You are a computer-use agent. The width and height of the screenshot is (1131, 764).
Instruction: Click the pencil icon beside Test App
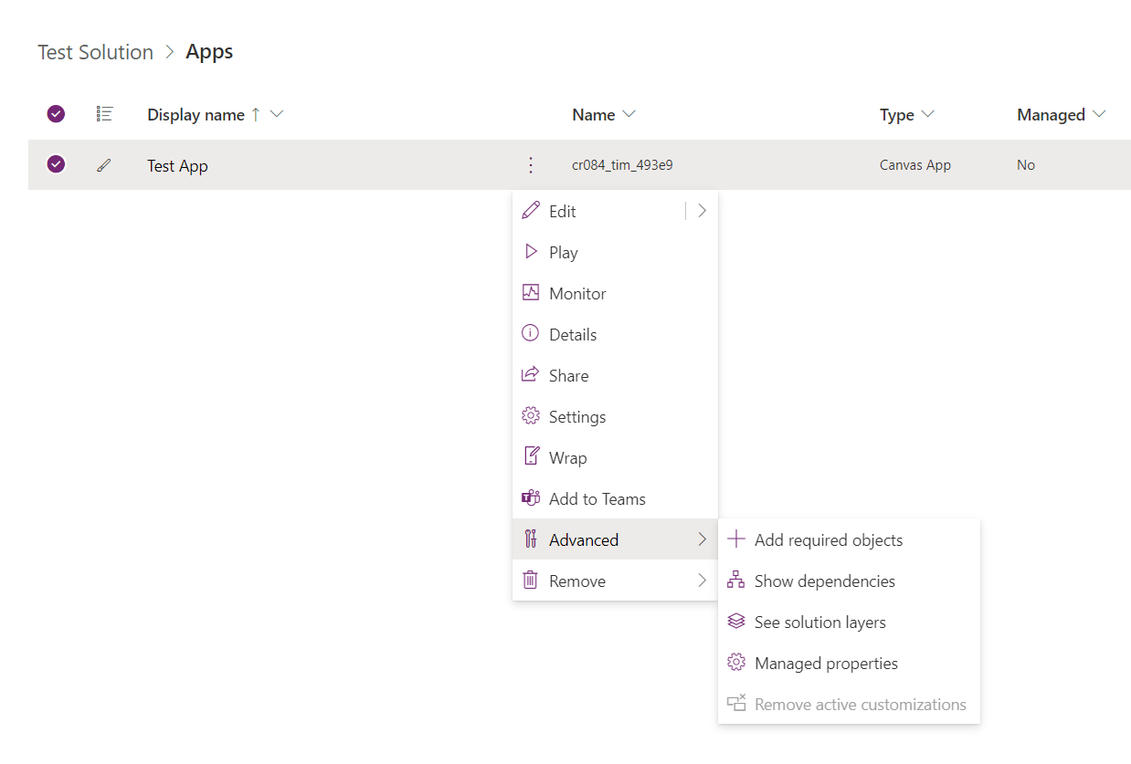[104, 165]
